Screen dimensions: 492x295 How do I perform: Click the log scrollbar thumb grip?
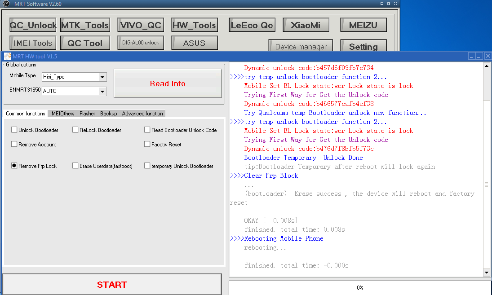point(486,185)
